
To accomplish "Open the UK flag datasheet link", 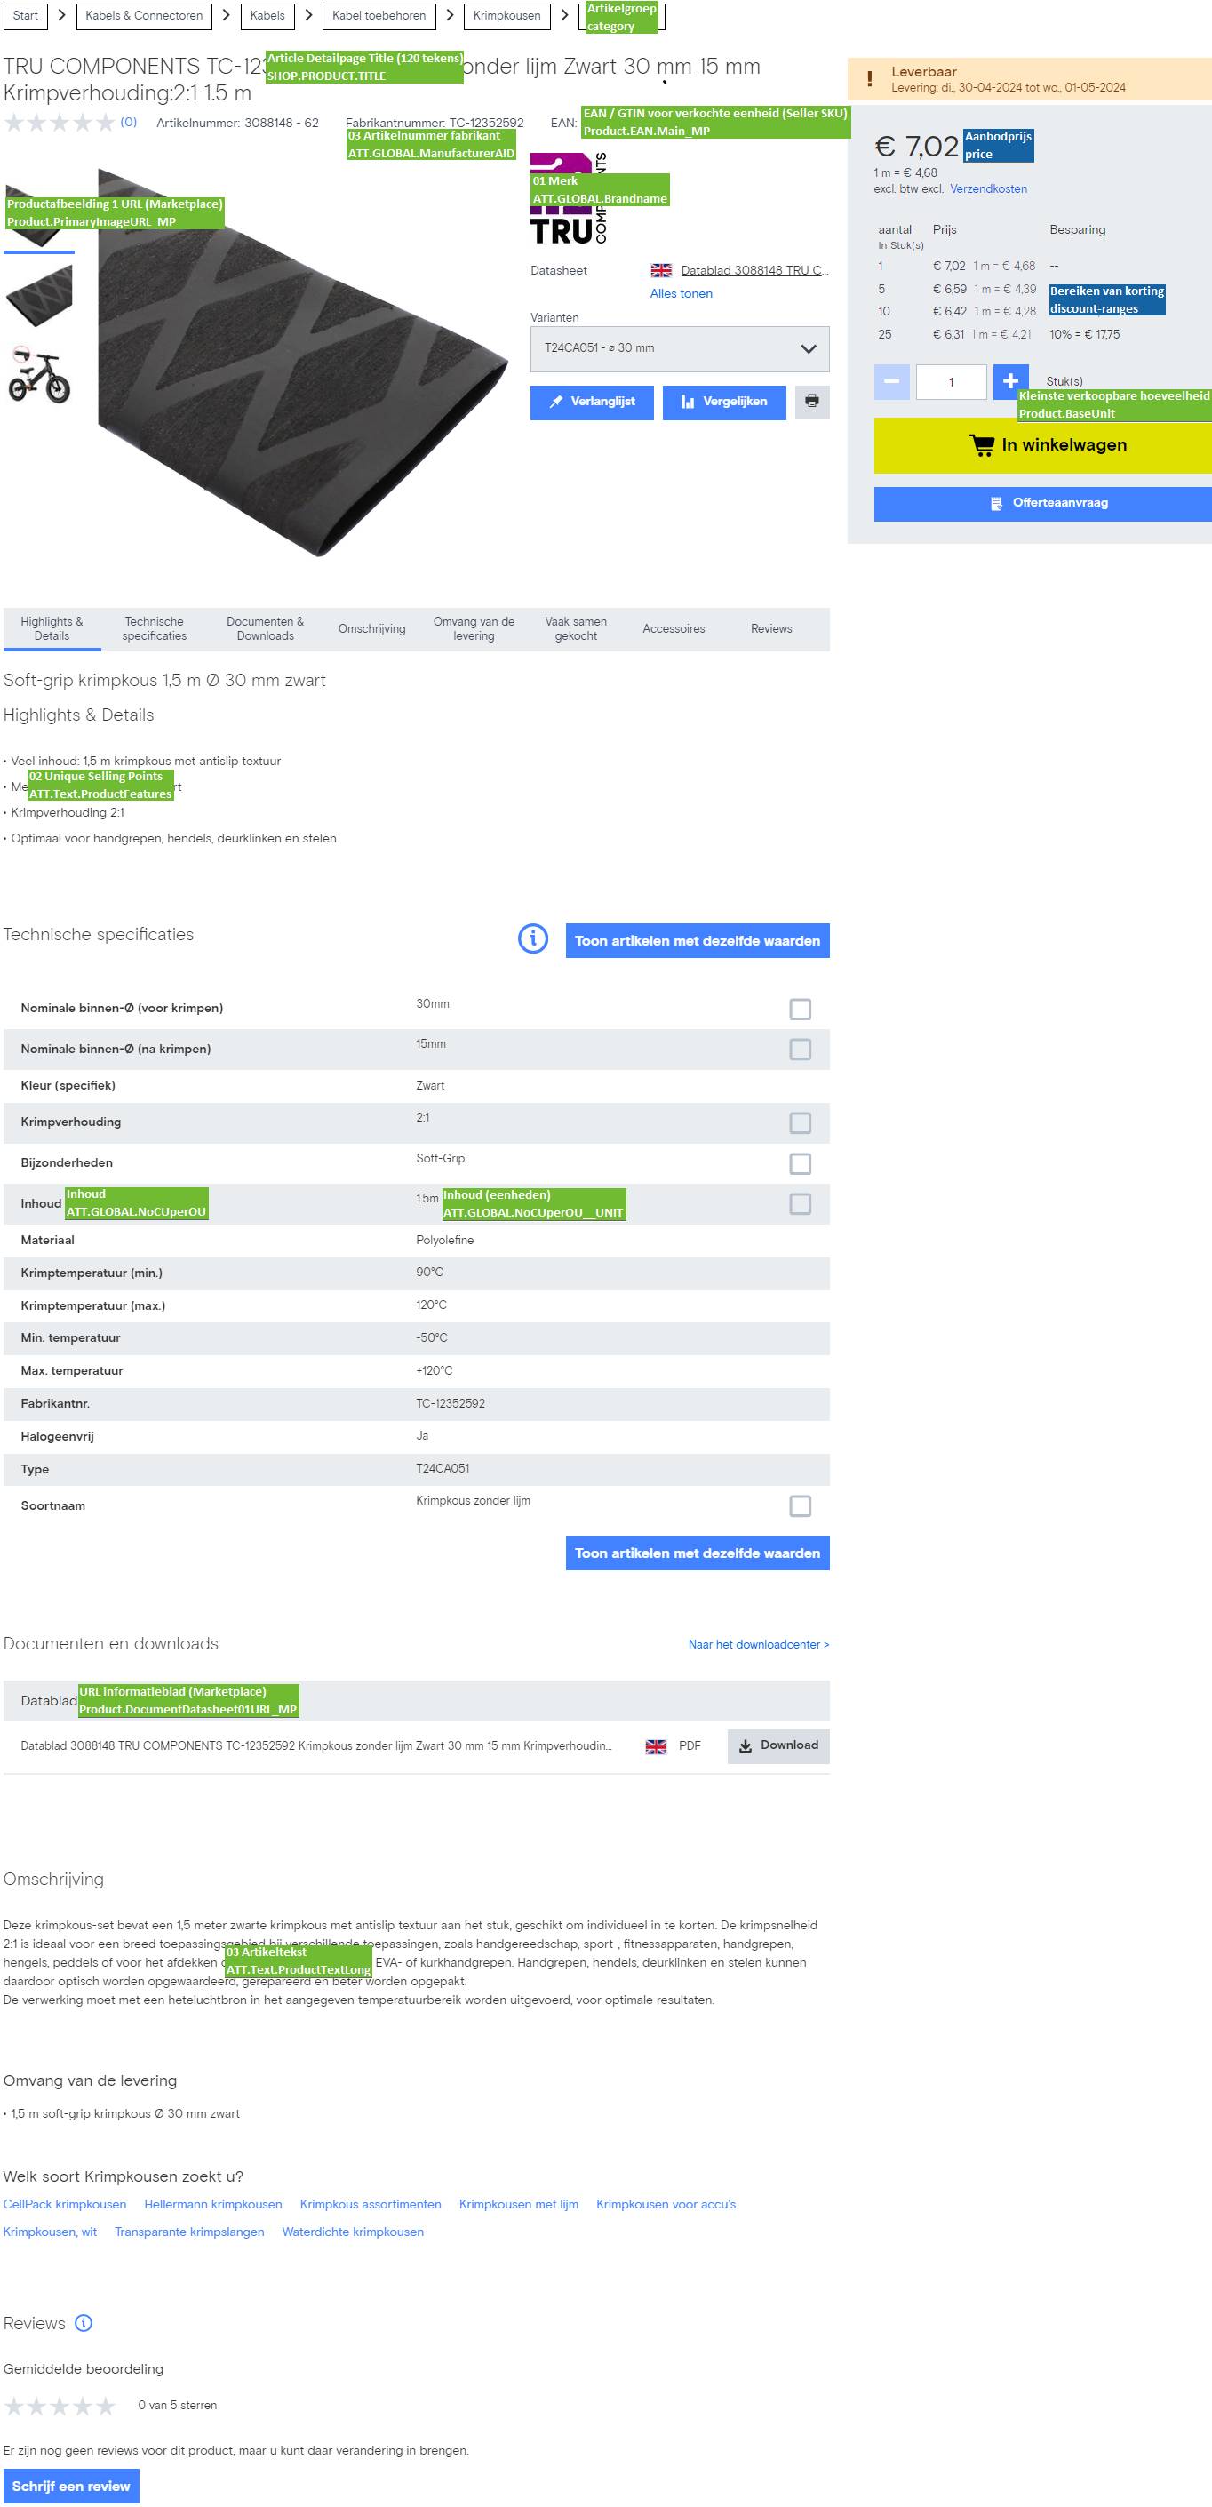I will tap(753, 270).
